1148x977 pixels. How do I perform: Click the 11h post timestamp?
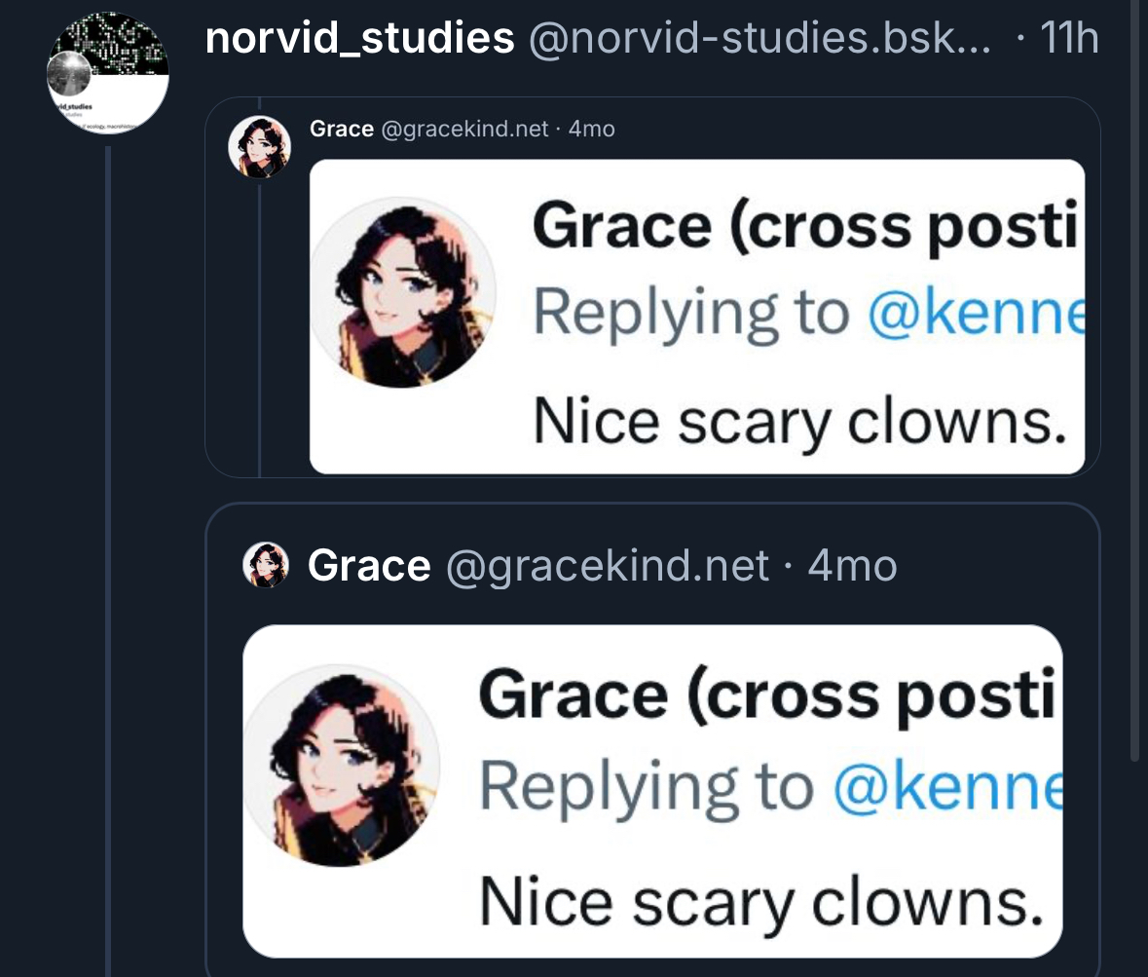pos(1068,39)
